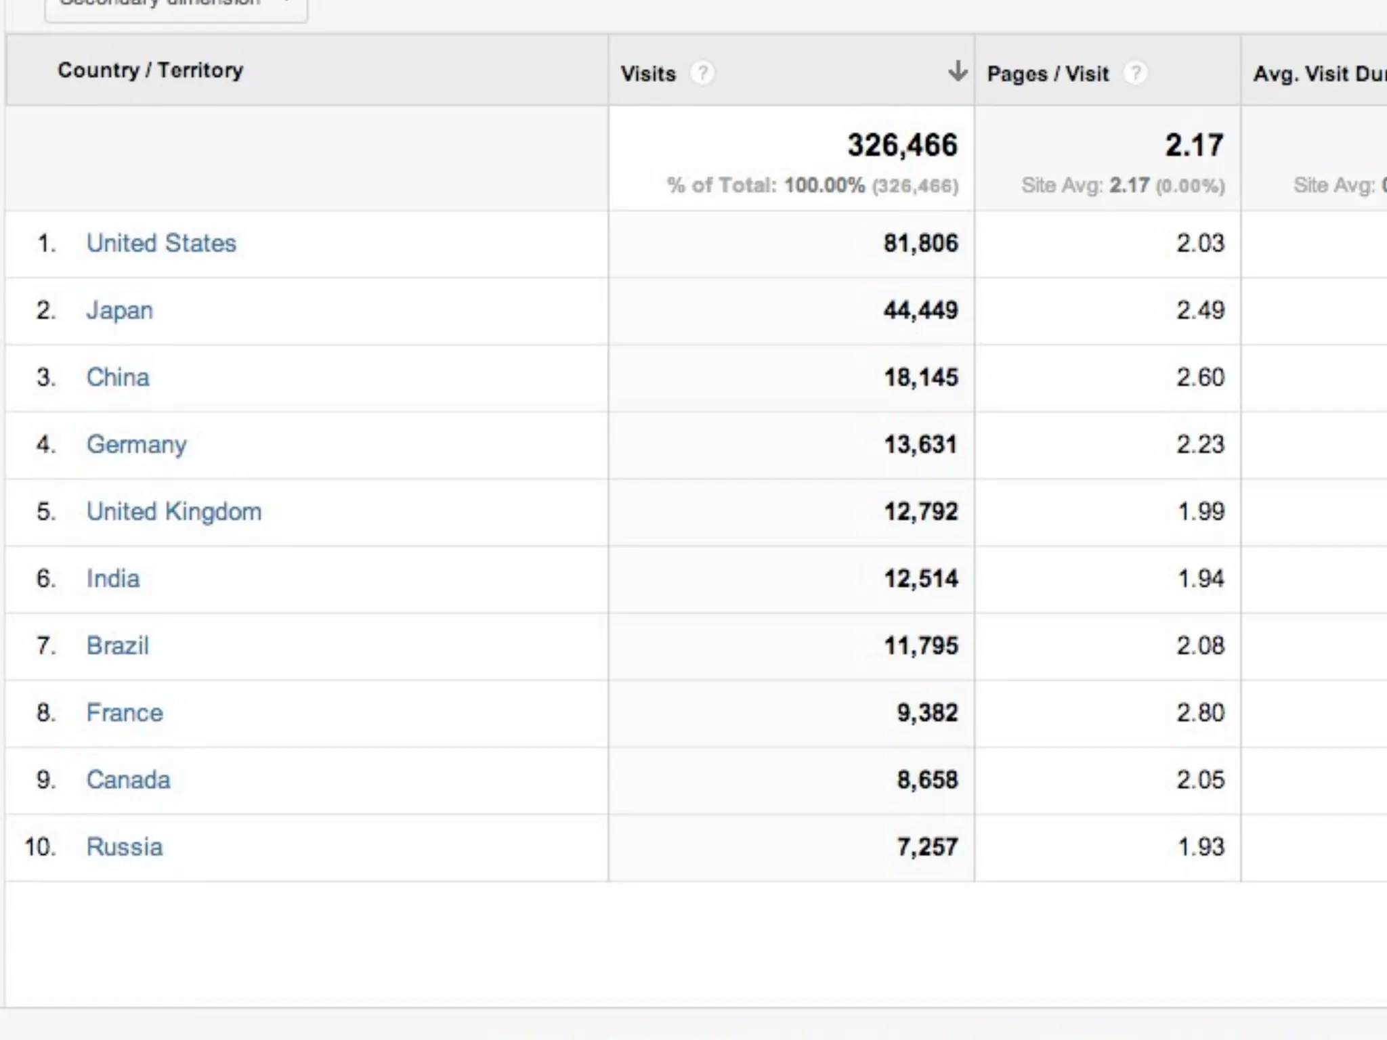Open India country link

[x=113, y=578]
